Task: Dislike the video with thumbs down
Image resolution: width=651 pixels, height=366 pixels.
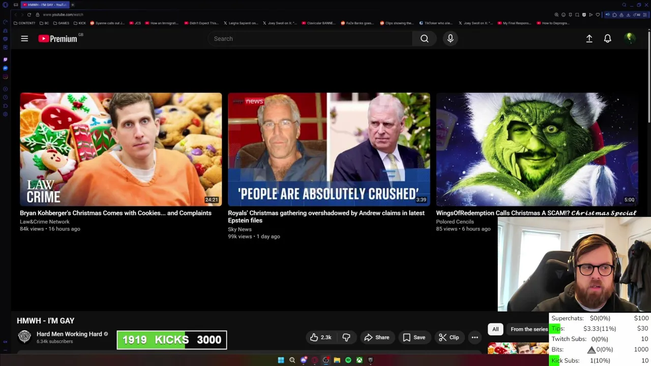Action: [x=346, y=338]
